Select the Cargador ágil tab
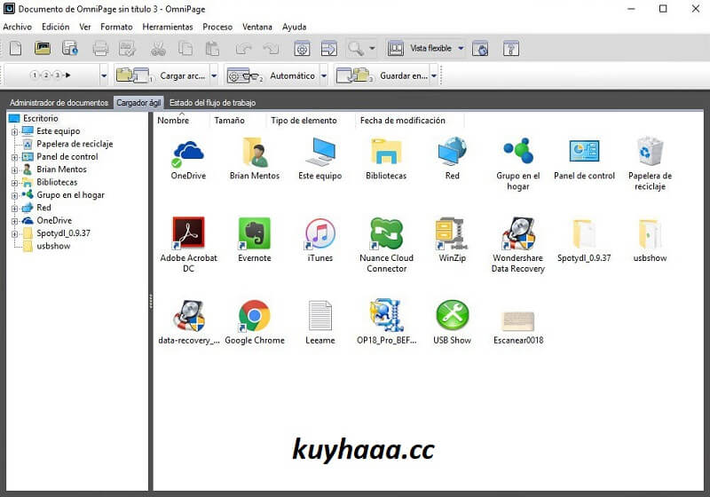This screenshot has width=710, height=497. pyautogui.click(x=138, y=103)
